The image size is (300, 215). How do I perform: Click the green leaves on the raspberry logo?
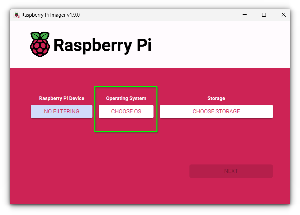(x=40, y=36)
